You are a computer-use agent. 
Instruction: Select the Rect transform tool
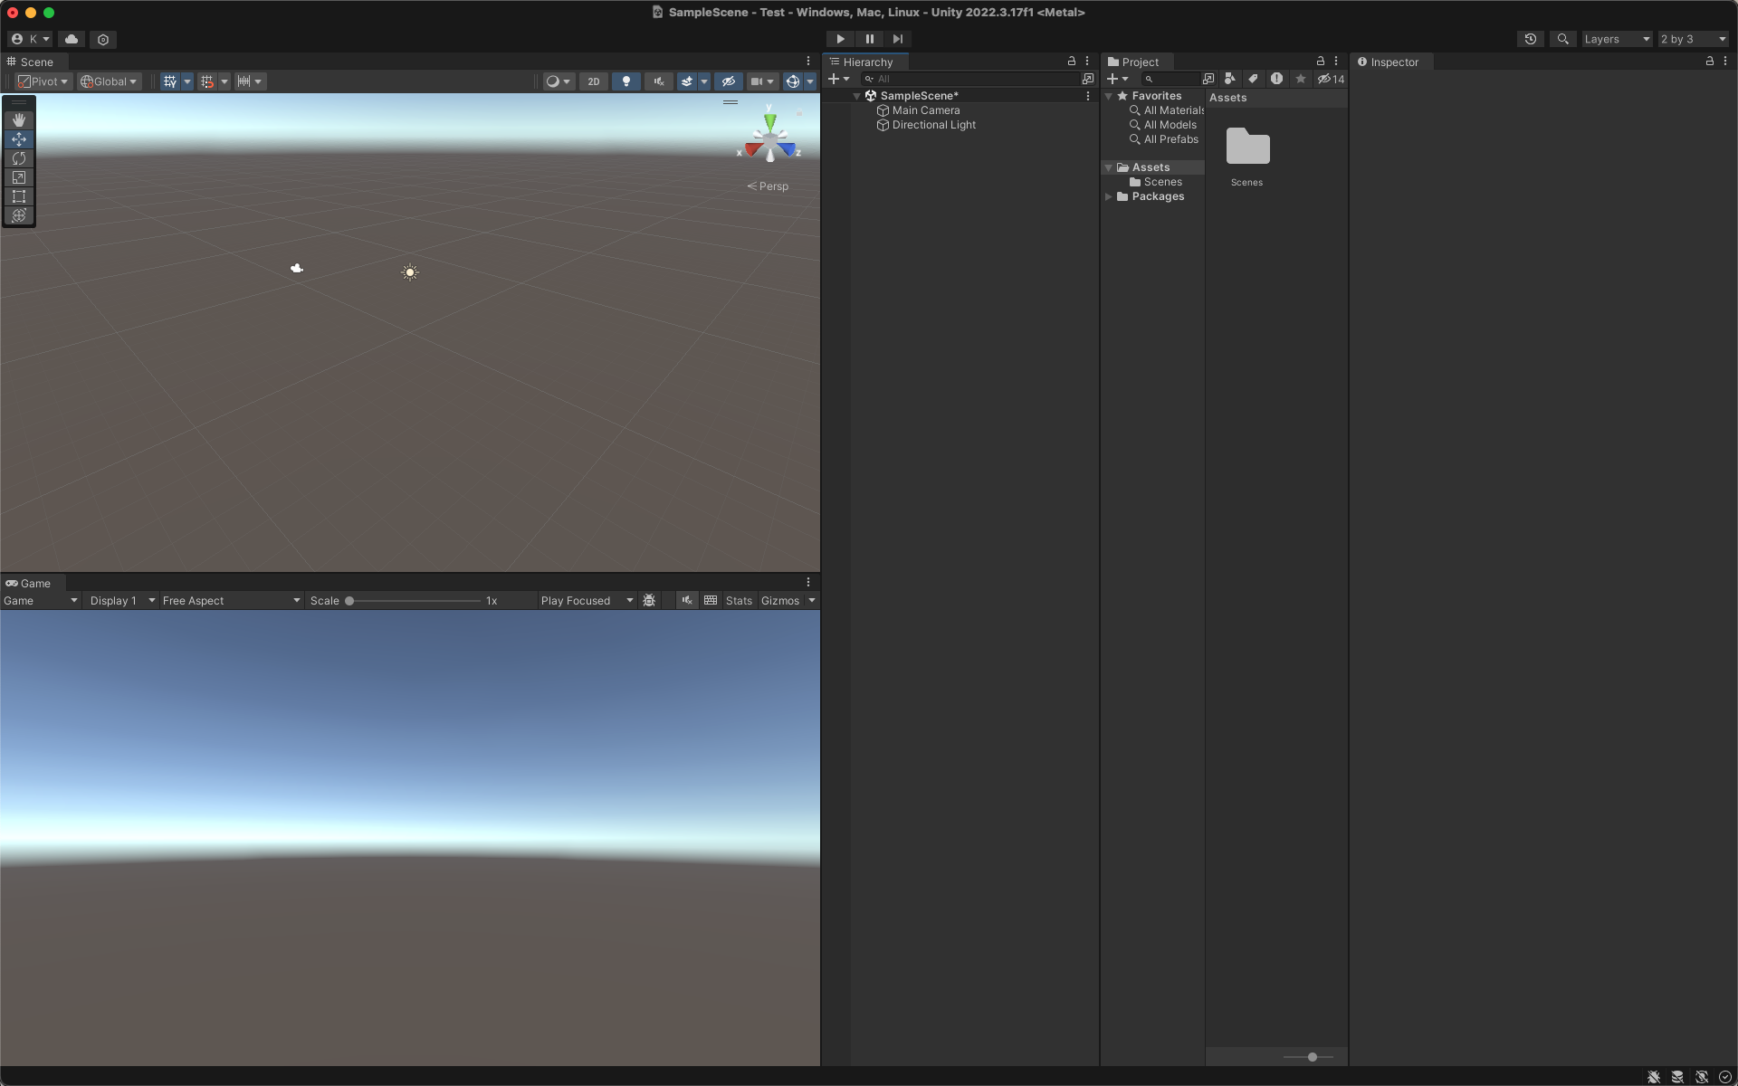[19, 196]
